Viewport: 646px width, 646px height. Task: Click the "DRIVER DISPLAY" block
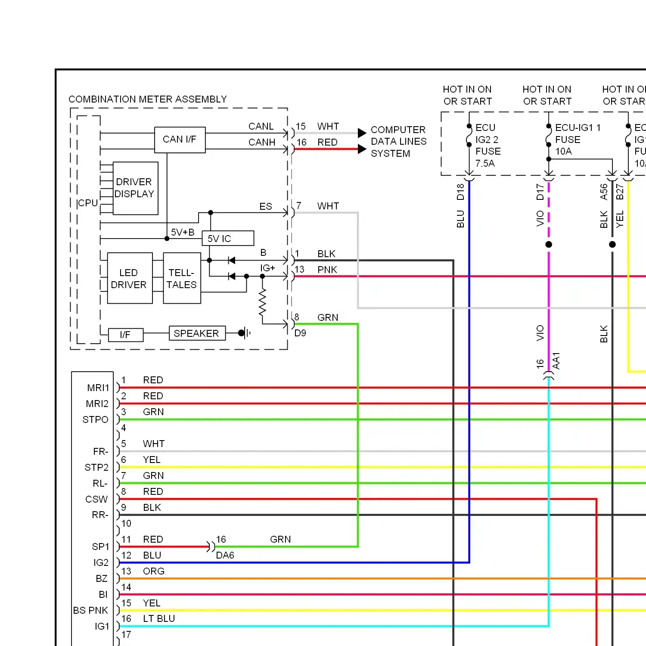pos(135,188)
